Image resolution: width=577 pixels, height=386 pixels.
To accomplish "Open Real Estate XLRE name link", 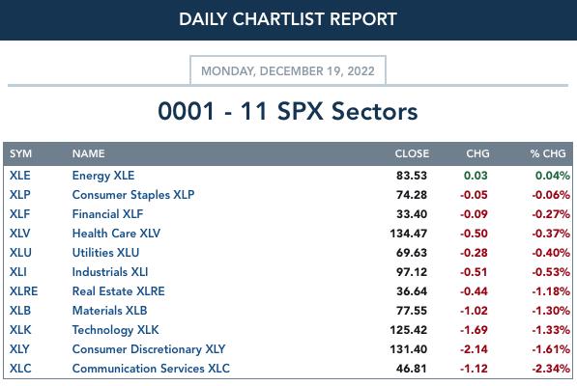I will point(119,291).
